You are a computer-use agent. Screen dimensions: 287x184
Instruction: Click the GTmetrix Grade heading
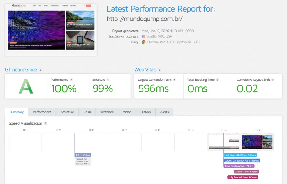21,70
